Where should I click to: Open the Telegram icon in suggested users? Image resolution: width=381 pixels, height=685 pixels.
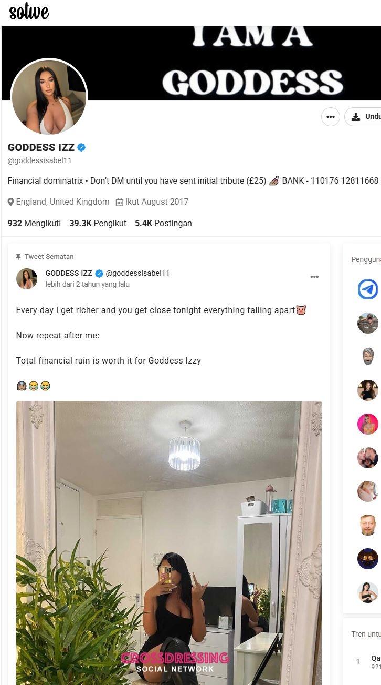tap(368, 289)
